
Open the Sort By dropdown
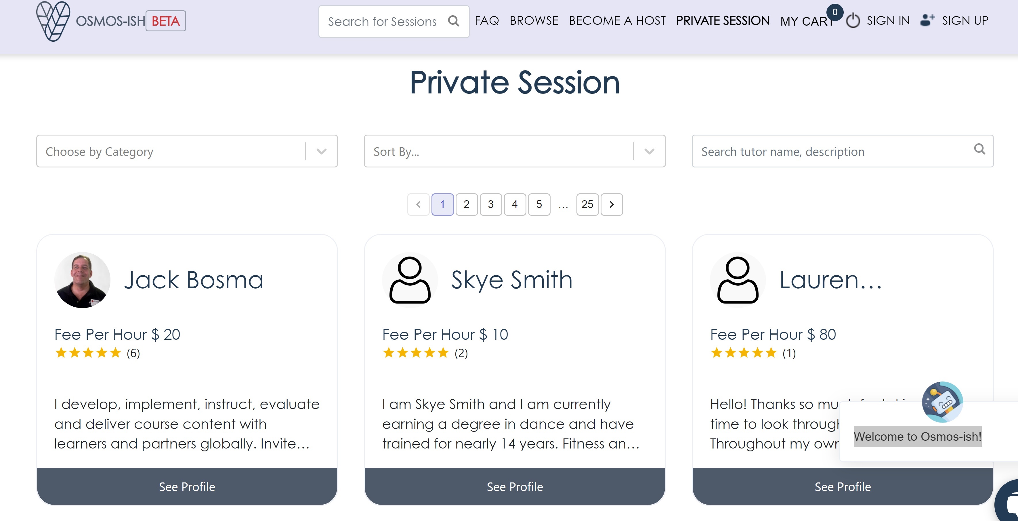point(649,151)
